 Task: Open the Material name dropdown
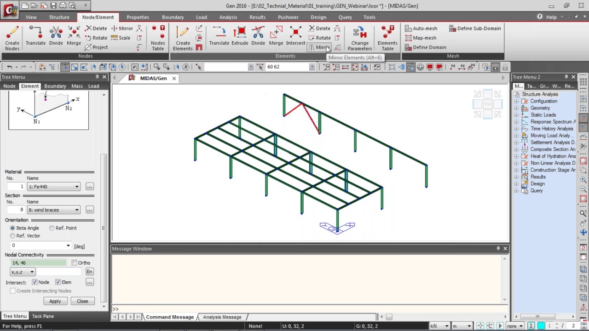77,187
